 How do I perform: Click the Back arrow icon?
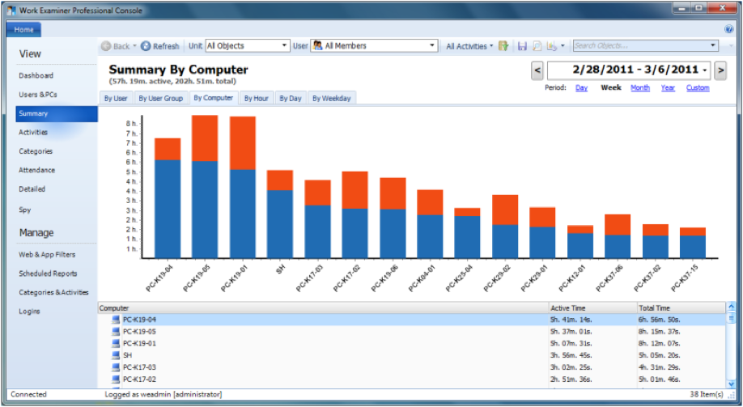click(105, 46)
